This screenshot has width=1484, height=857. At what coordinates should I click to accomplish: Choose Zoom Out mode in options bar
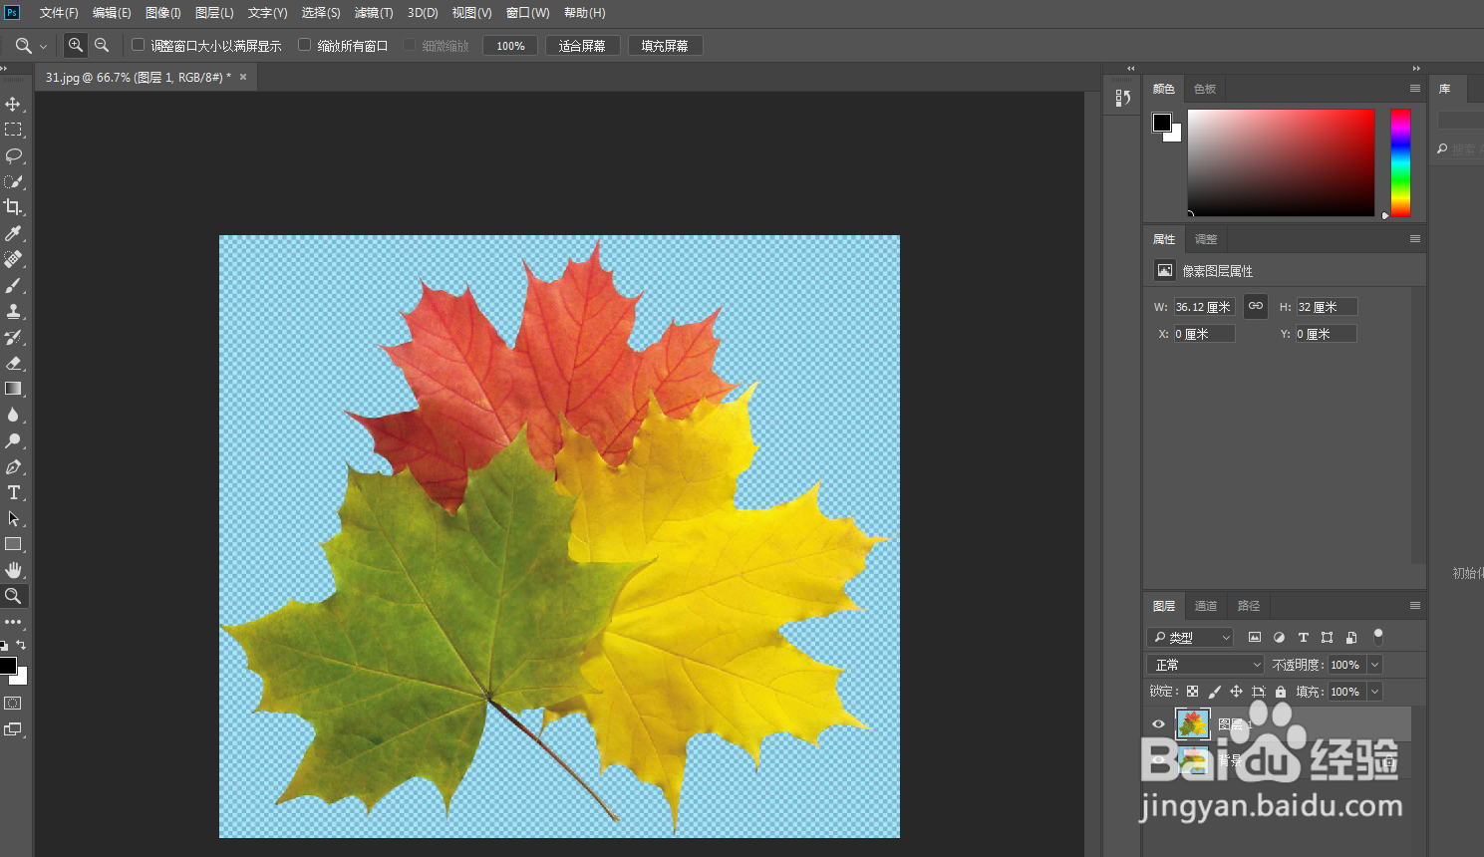click(x=102, y=45)
